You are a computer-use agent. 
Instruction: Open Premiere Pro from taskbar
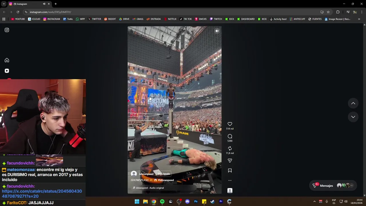pos(221,201)
